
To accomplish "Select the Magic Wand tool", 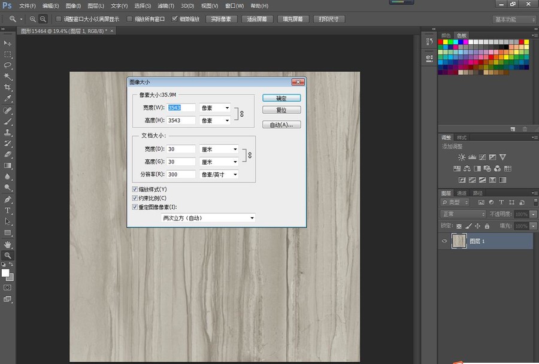I will (7, 76).
